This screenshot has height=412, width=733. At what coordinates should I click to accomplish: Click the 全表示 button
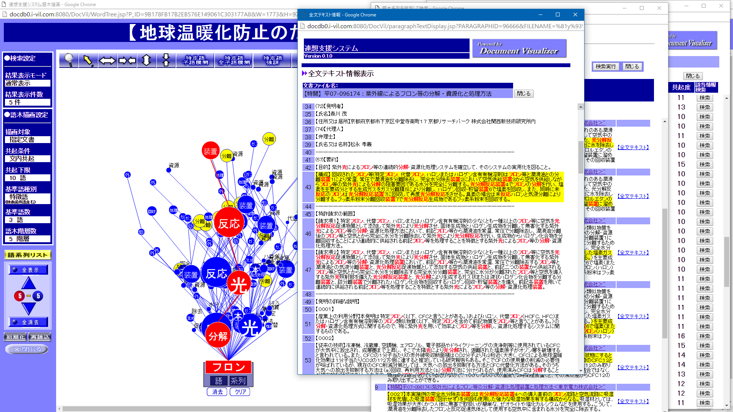[29, 270]
